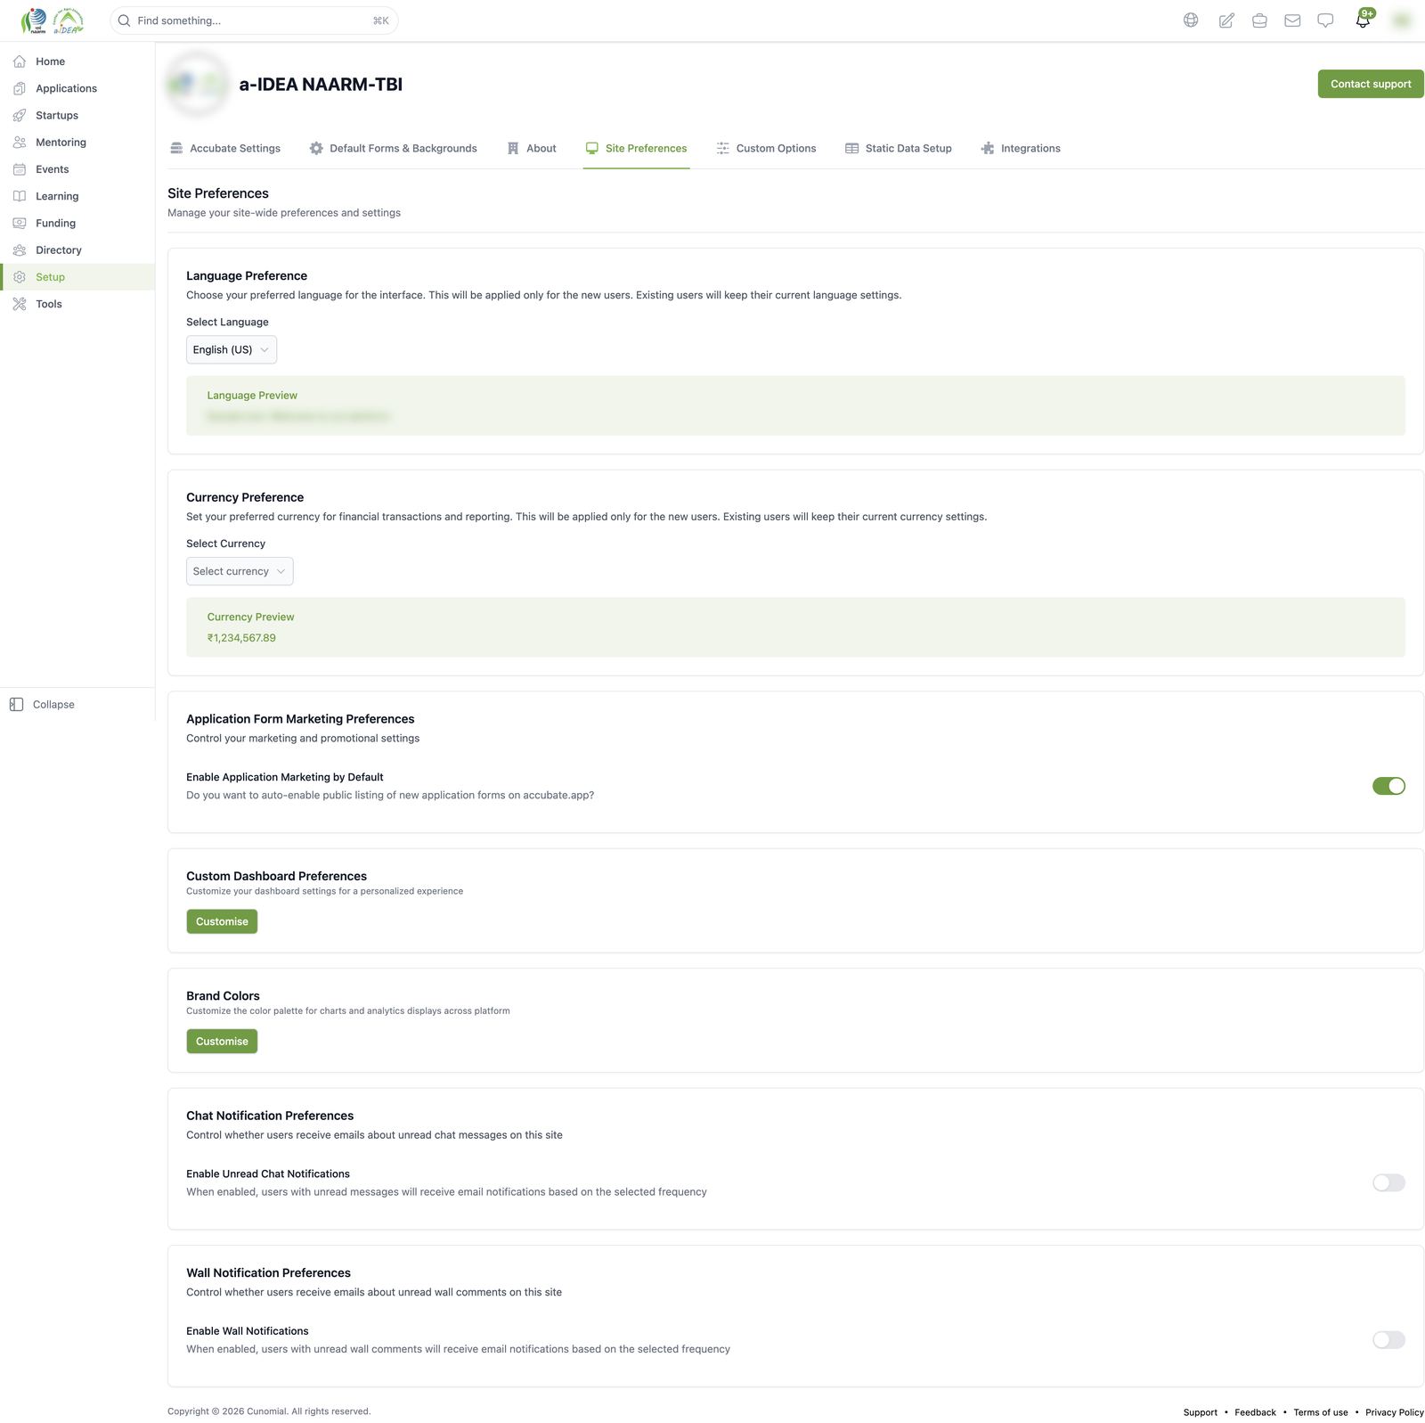Image resolution: width=1425 pixels, height=1423 pixels.
Task: Click the Home icon in sidebar
Action: [x=20, y=61]
